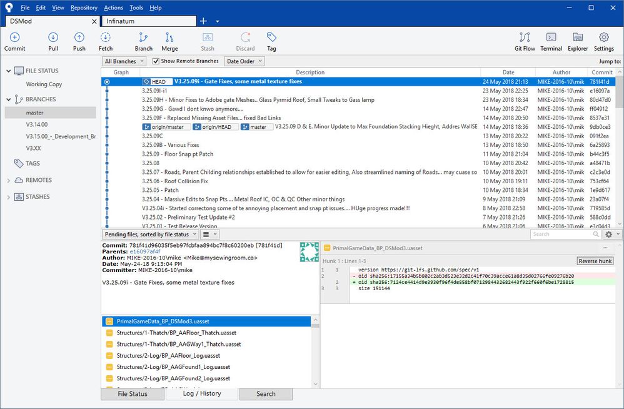Open the Date Order dropdown
624x409 pixels.
244,61
